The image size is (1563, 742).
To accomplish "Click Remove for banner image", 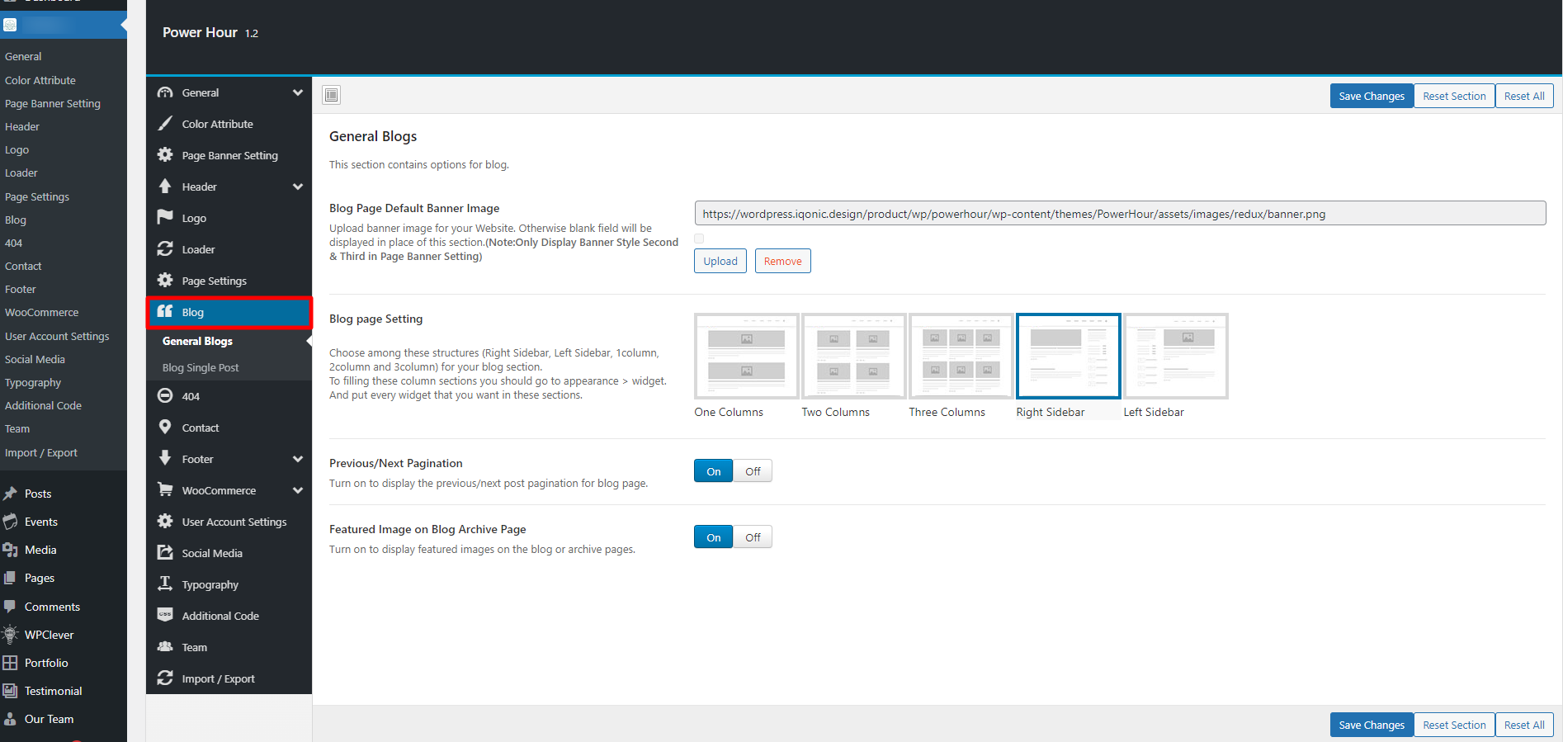I will point(782,261).
